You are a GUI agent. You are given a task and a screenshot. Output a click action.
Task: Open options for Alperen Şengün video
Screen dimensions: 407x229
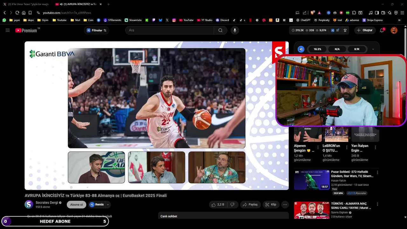click(x=318, y=147)
